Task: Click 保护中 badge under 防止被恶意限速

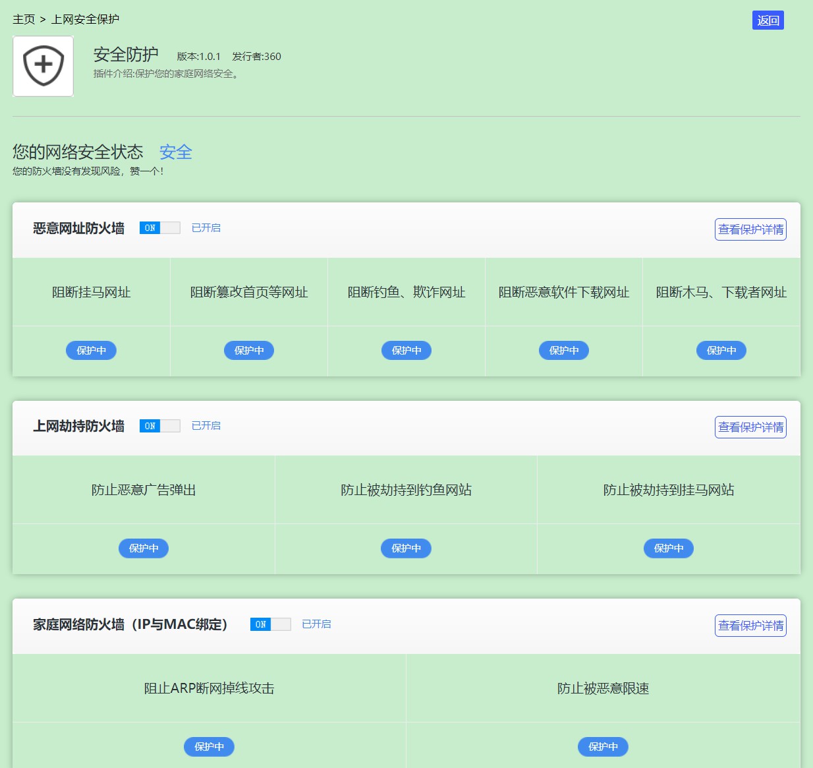Action: [x=603, y=747]
